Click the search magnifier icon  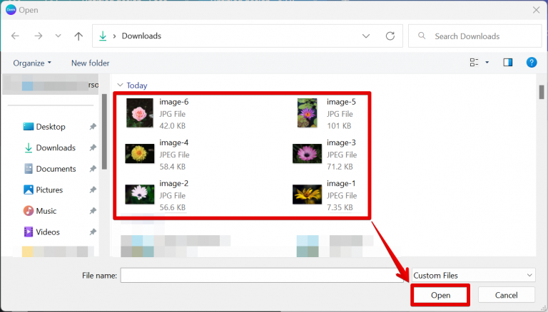(x=422, y=36)
